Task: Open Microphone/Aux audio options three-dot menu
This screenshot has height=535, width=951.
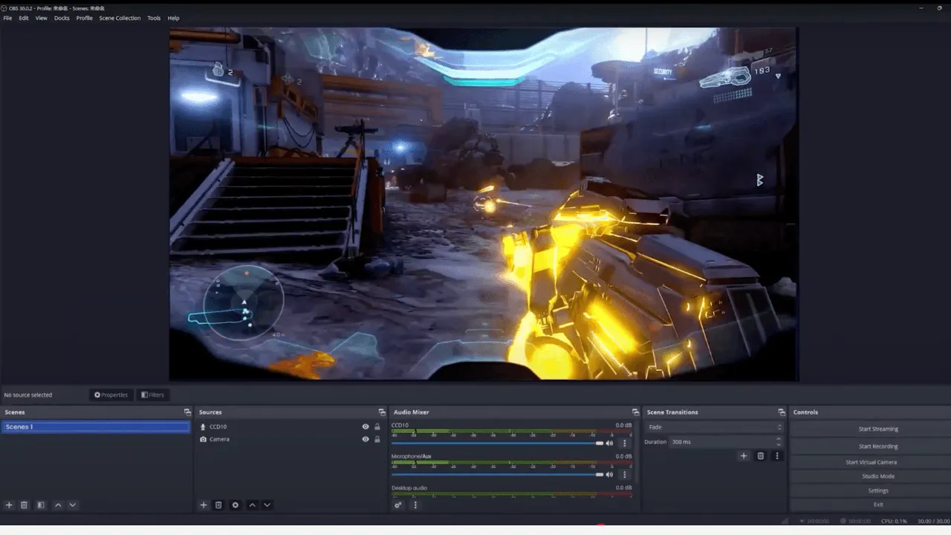Action: [624, 474]
